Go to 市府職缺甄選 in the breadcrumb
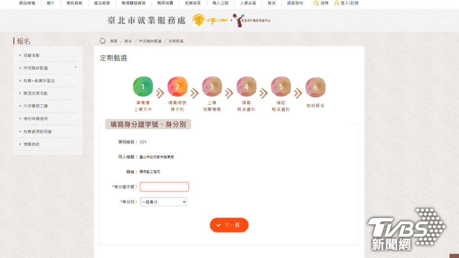Image resolution: width=459 pixels, height=258 pixels. tap(150, 41)
